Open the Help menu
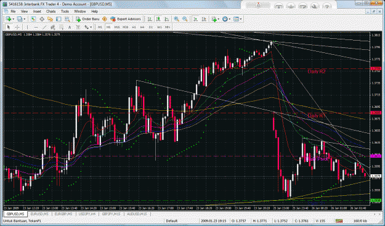The image size is (385, 226). 94,12
